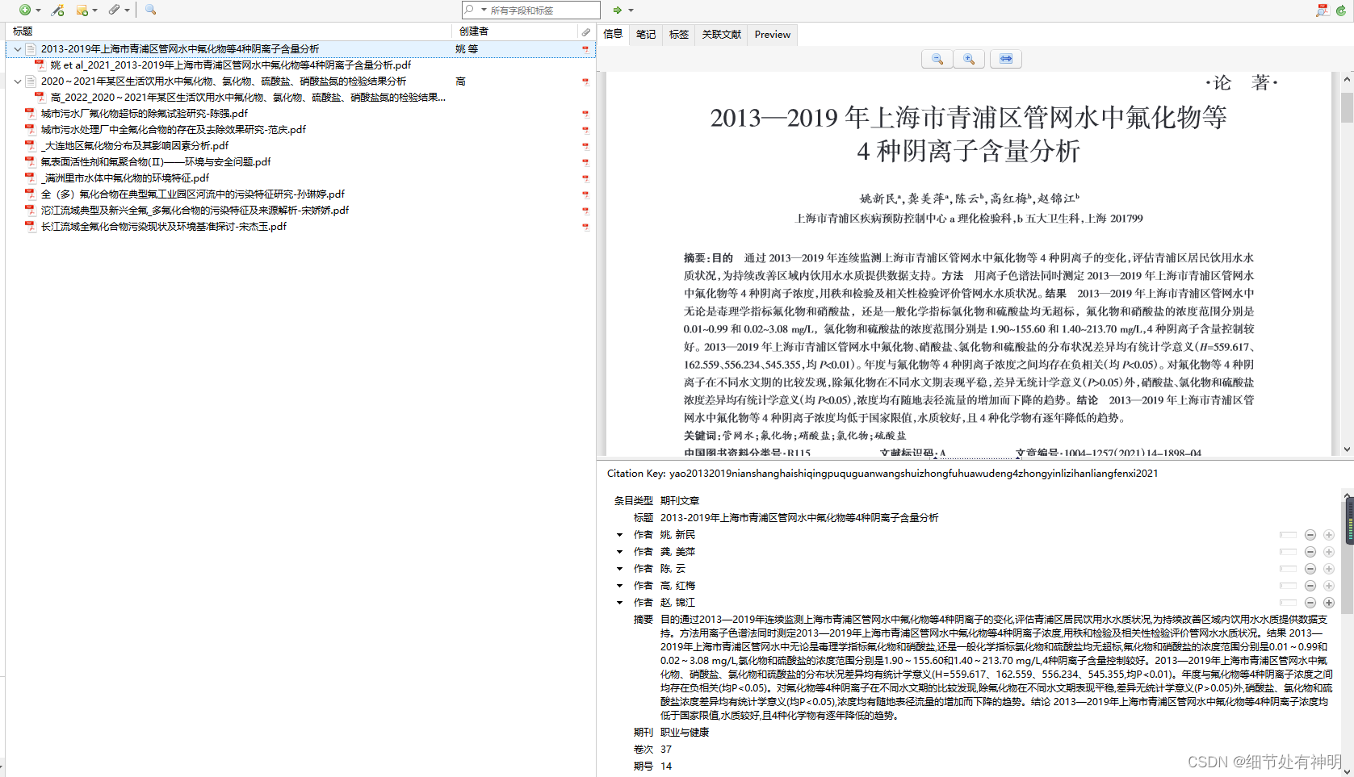Click the PDF search icon in toolbar

1322,10
